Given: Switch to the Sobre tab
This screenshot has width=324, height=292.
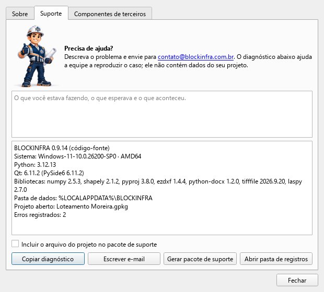Looking at the screenshot, I should [20, 14].
